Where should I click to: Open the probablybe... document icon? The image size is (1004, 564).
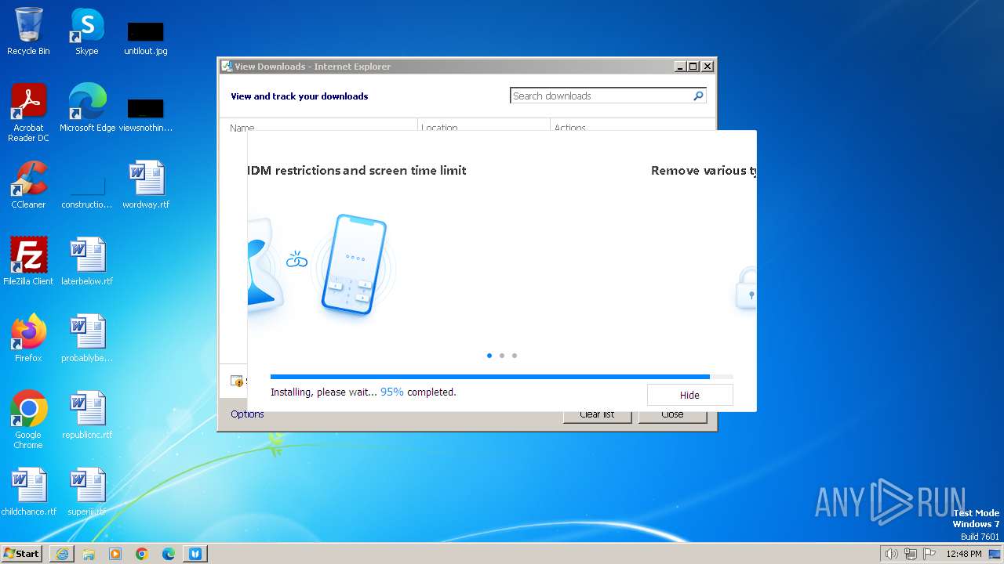(x=87, y=338)
